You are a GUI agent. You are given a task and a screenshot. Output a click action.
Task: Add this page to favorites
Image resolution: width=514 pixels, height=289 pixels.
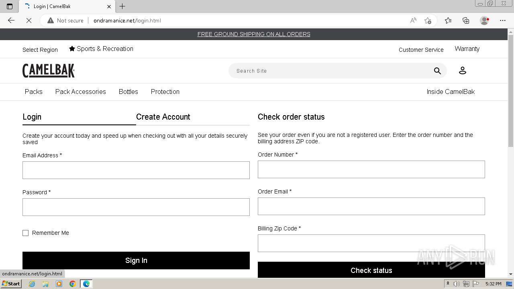pyautogui.click(x=428, y=20)
